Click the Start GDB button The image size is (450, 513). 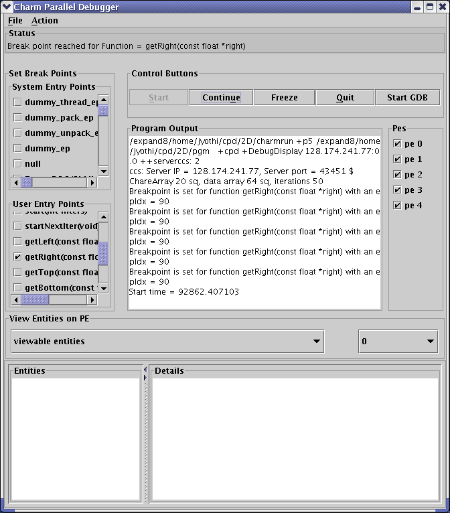(x=407, y=98)
